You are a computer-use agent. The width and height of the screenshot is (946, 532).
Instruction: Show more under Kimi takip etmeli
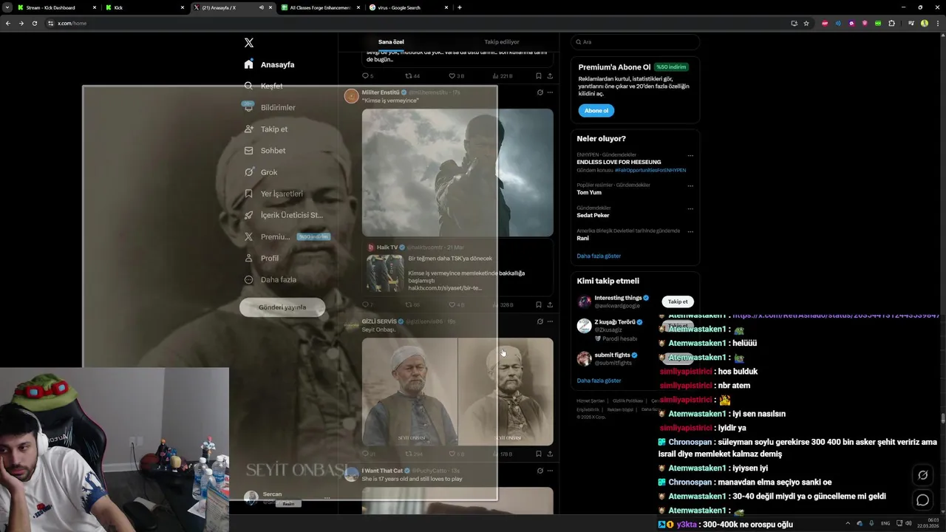pyautogui.click(x=599, y=381)
